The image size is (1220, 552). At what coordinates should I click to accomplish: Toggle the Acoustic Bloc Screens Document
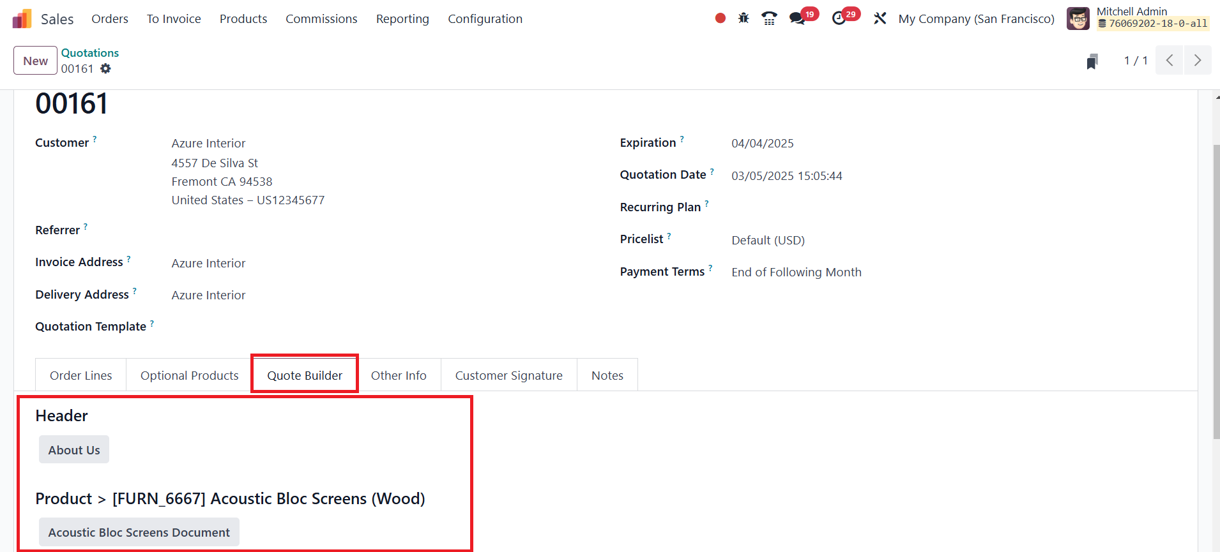click(139, 532)
